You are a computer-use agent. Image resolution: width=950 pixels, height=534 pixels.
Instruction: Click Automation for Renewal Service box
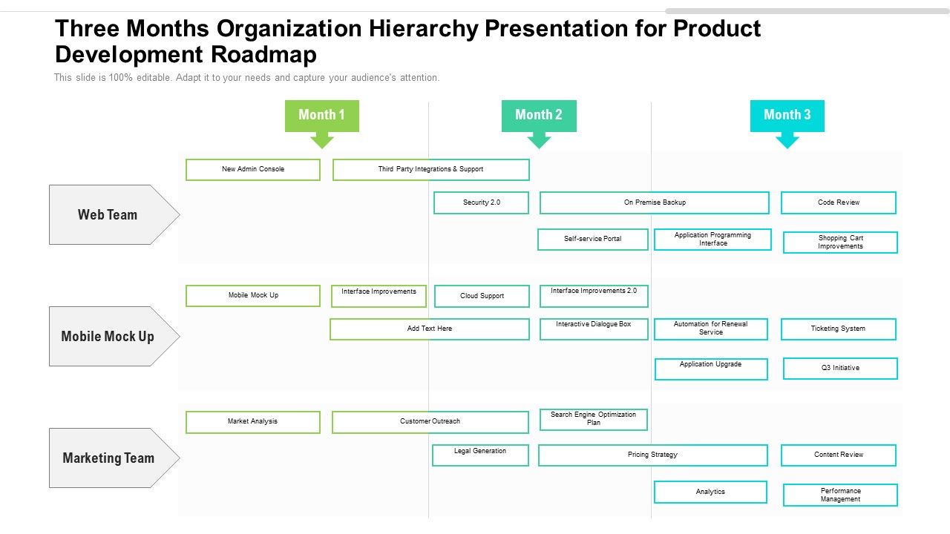pos(711,329)
